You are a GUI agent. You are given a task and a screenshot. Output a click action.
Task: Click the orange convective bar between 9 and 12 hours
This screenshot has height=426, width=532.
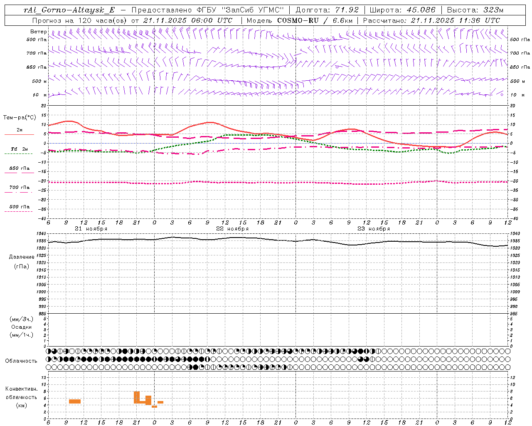click(75, 401)
